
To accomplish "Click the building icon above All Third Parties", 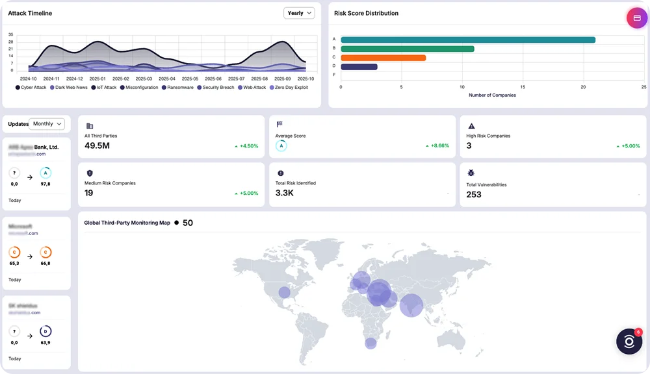I will [90, 126].
